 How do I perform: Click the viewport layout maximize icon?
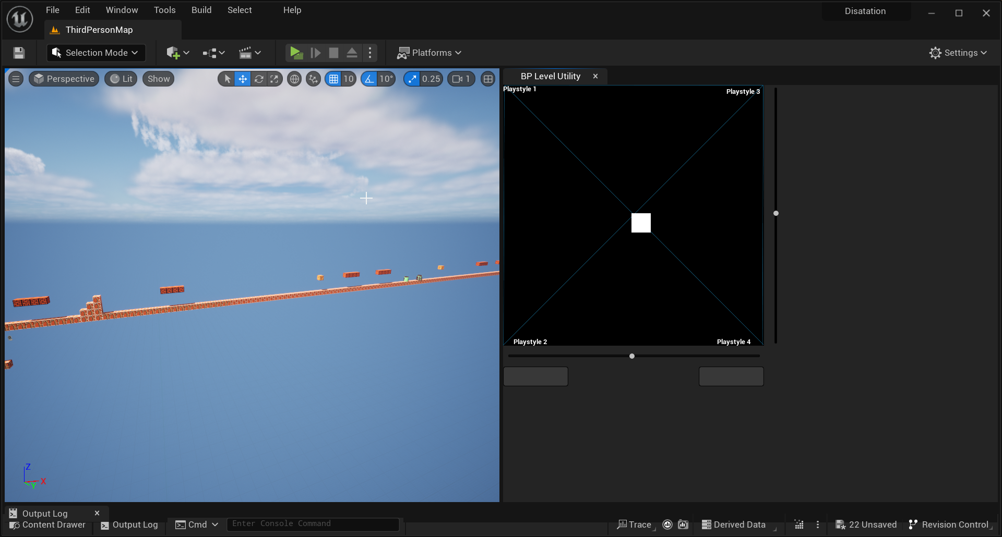click(488, 79)
